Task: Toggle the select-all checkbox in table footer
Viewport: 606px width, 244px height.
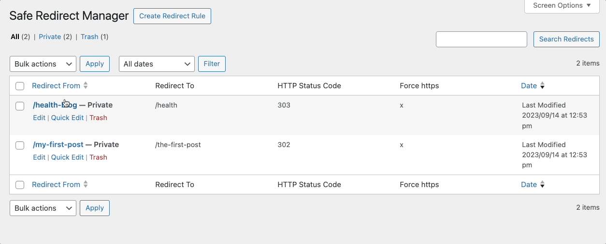Action: click(20, 185)
